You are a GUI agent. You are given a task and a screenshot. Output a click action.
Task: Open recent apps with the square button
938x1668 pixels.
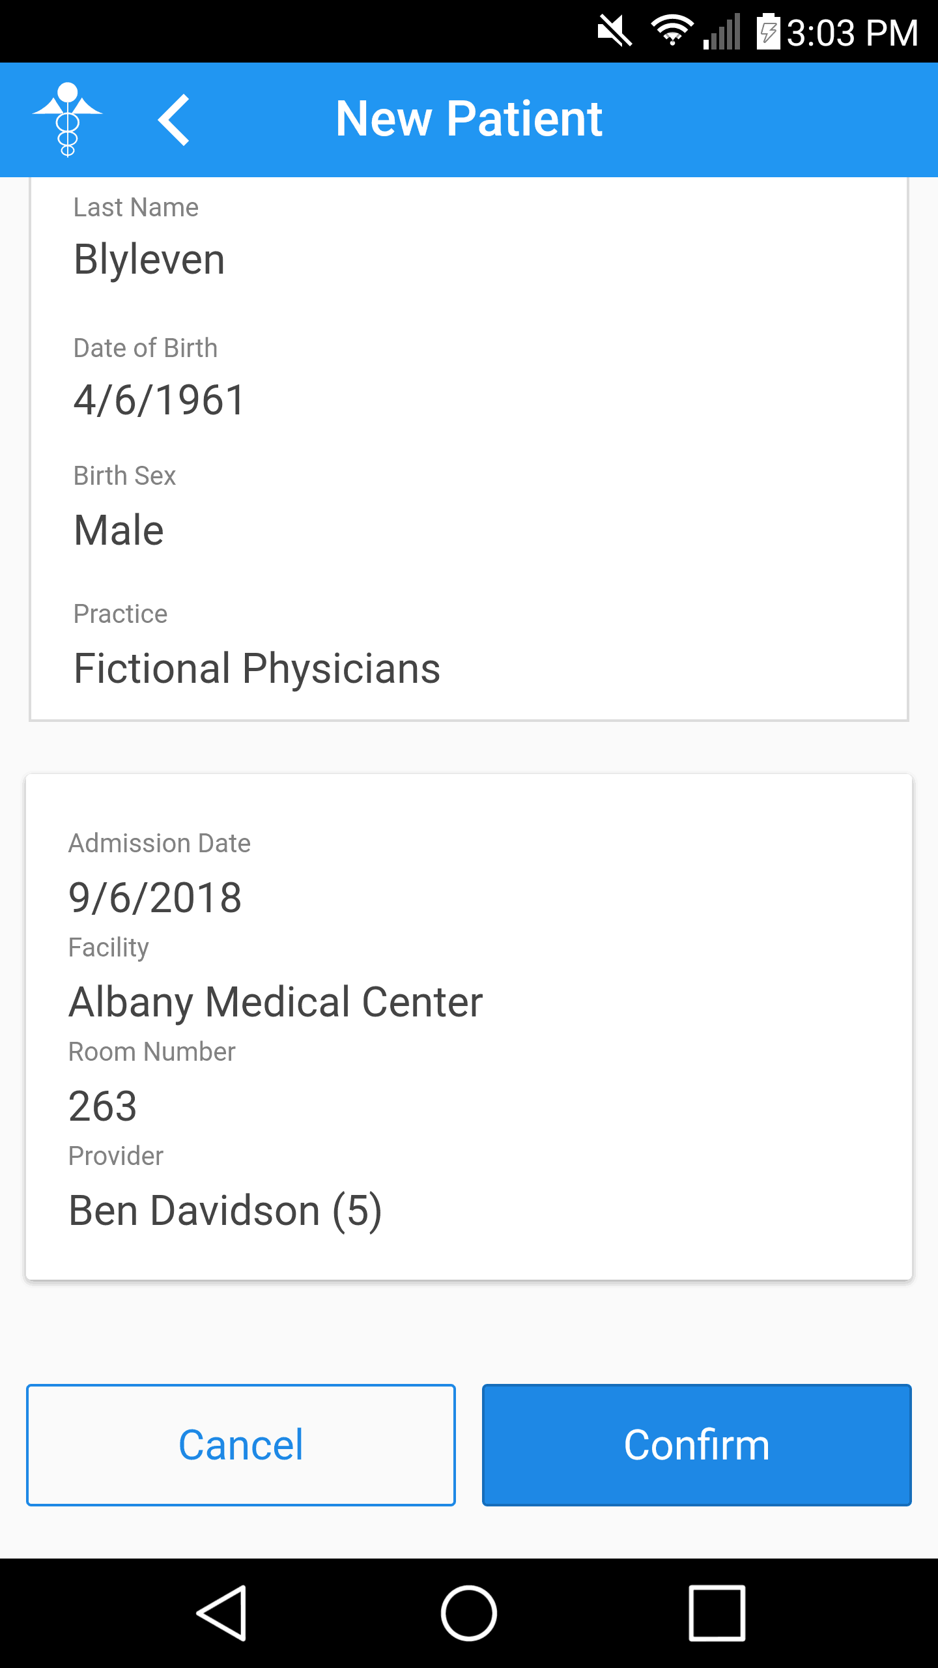click(717, 1613)
